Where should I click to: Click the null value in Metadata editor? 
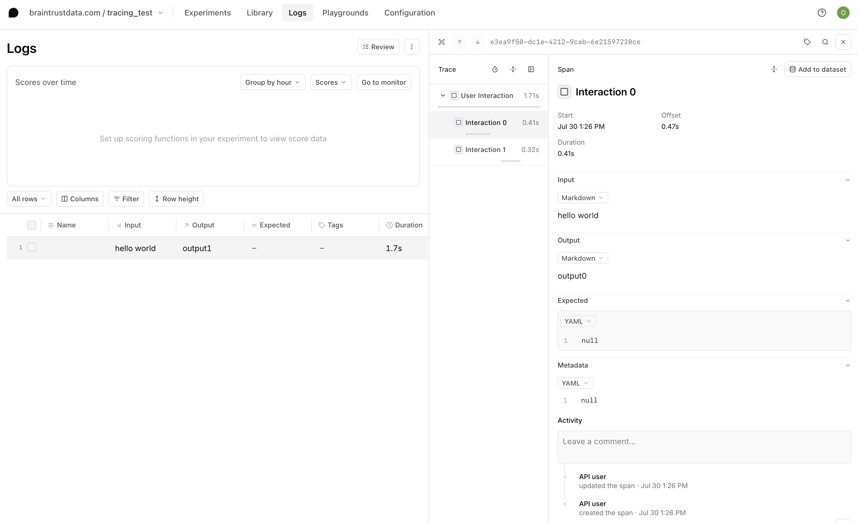pos(589,401)
